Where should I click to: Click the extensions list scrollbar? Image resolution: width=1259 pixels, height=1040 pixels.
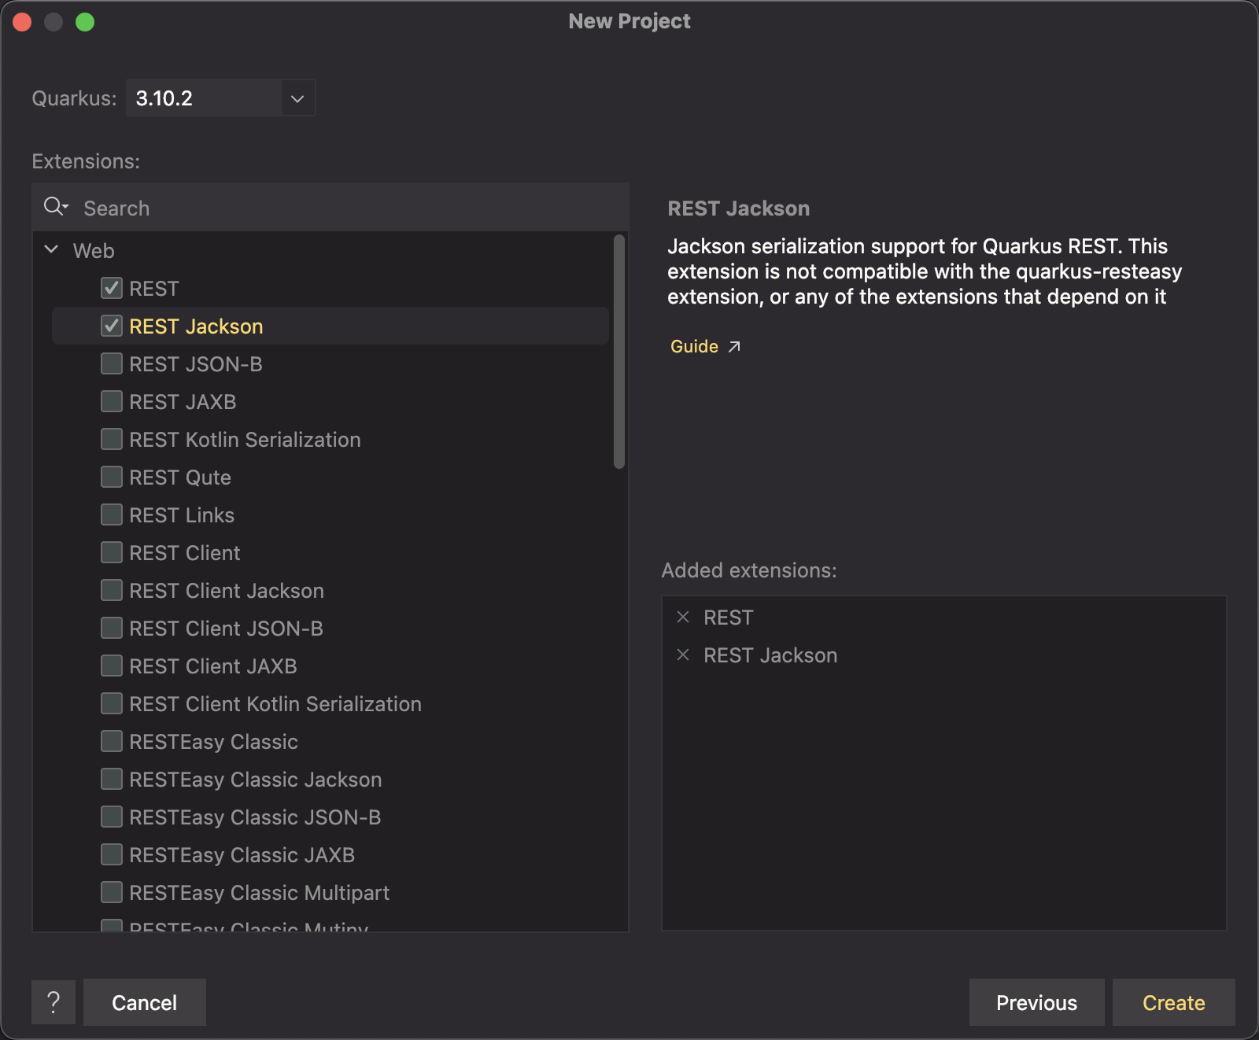tap(619, 352)
